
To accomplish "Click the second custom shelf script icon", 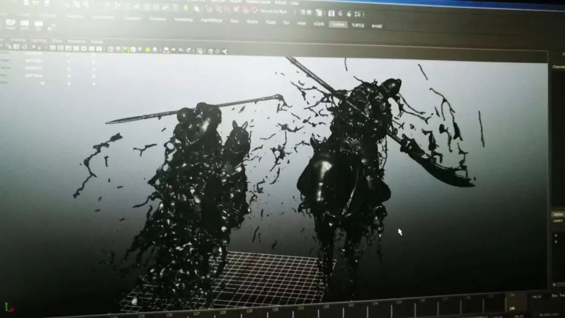I will [24, 25].
